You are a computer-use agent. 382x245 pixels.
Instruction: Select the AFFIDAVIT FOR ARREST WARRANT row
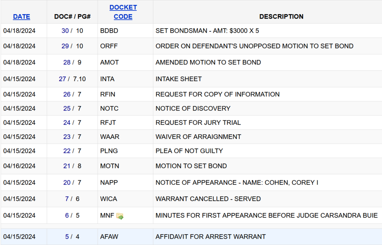pos(210,236)
